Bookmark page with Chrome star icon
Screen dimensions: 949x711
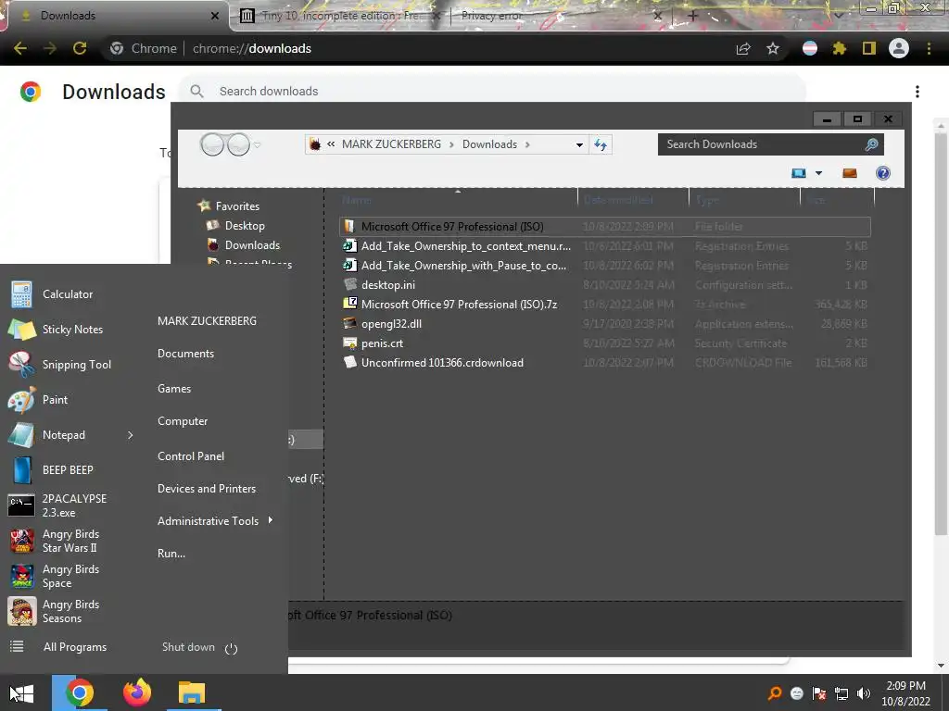(x=773, y=48)
